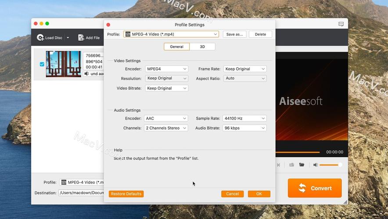Open the snapshot folder icon

[x=302, y=165]
